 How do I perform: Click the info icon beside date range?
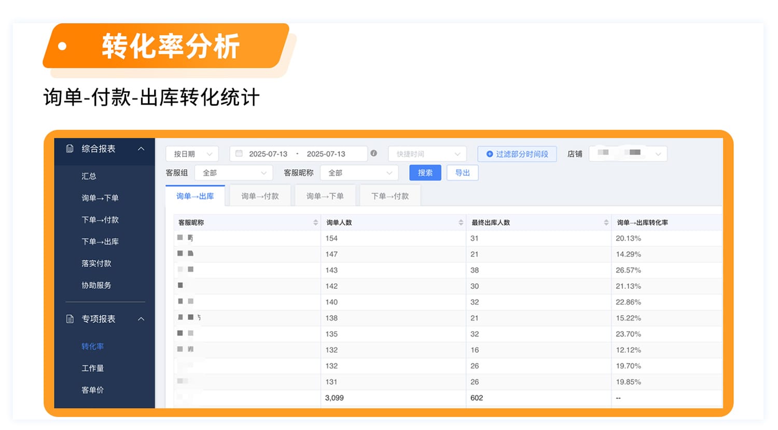click(373, 154)
